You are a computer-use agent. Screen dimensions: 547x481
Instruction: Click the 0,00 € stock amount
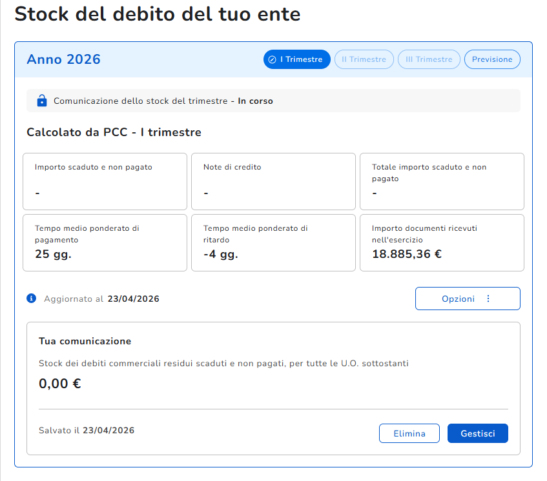tap(59, 384)
